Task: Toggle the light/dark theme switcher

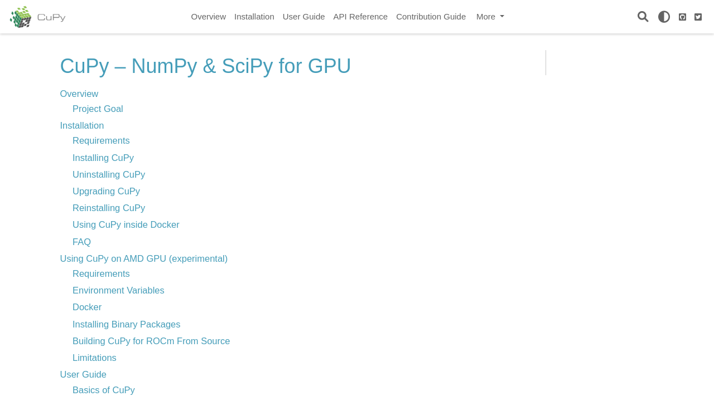Action: (664, 17)
